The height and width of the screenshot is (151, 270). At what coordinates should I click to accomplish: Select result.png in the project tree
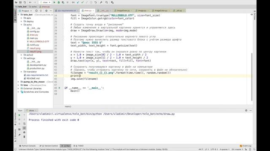33,48
